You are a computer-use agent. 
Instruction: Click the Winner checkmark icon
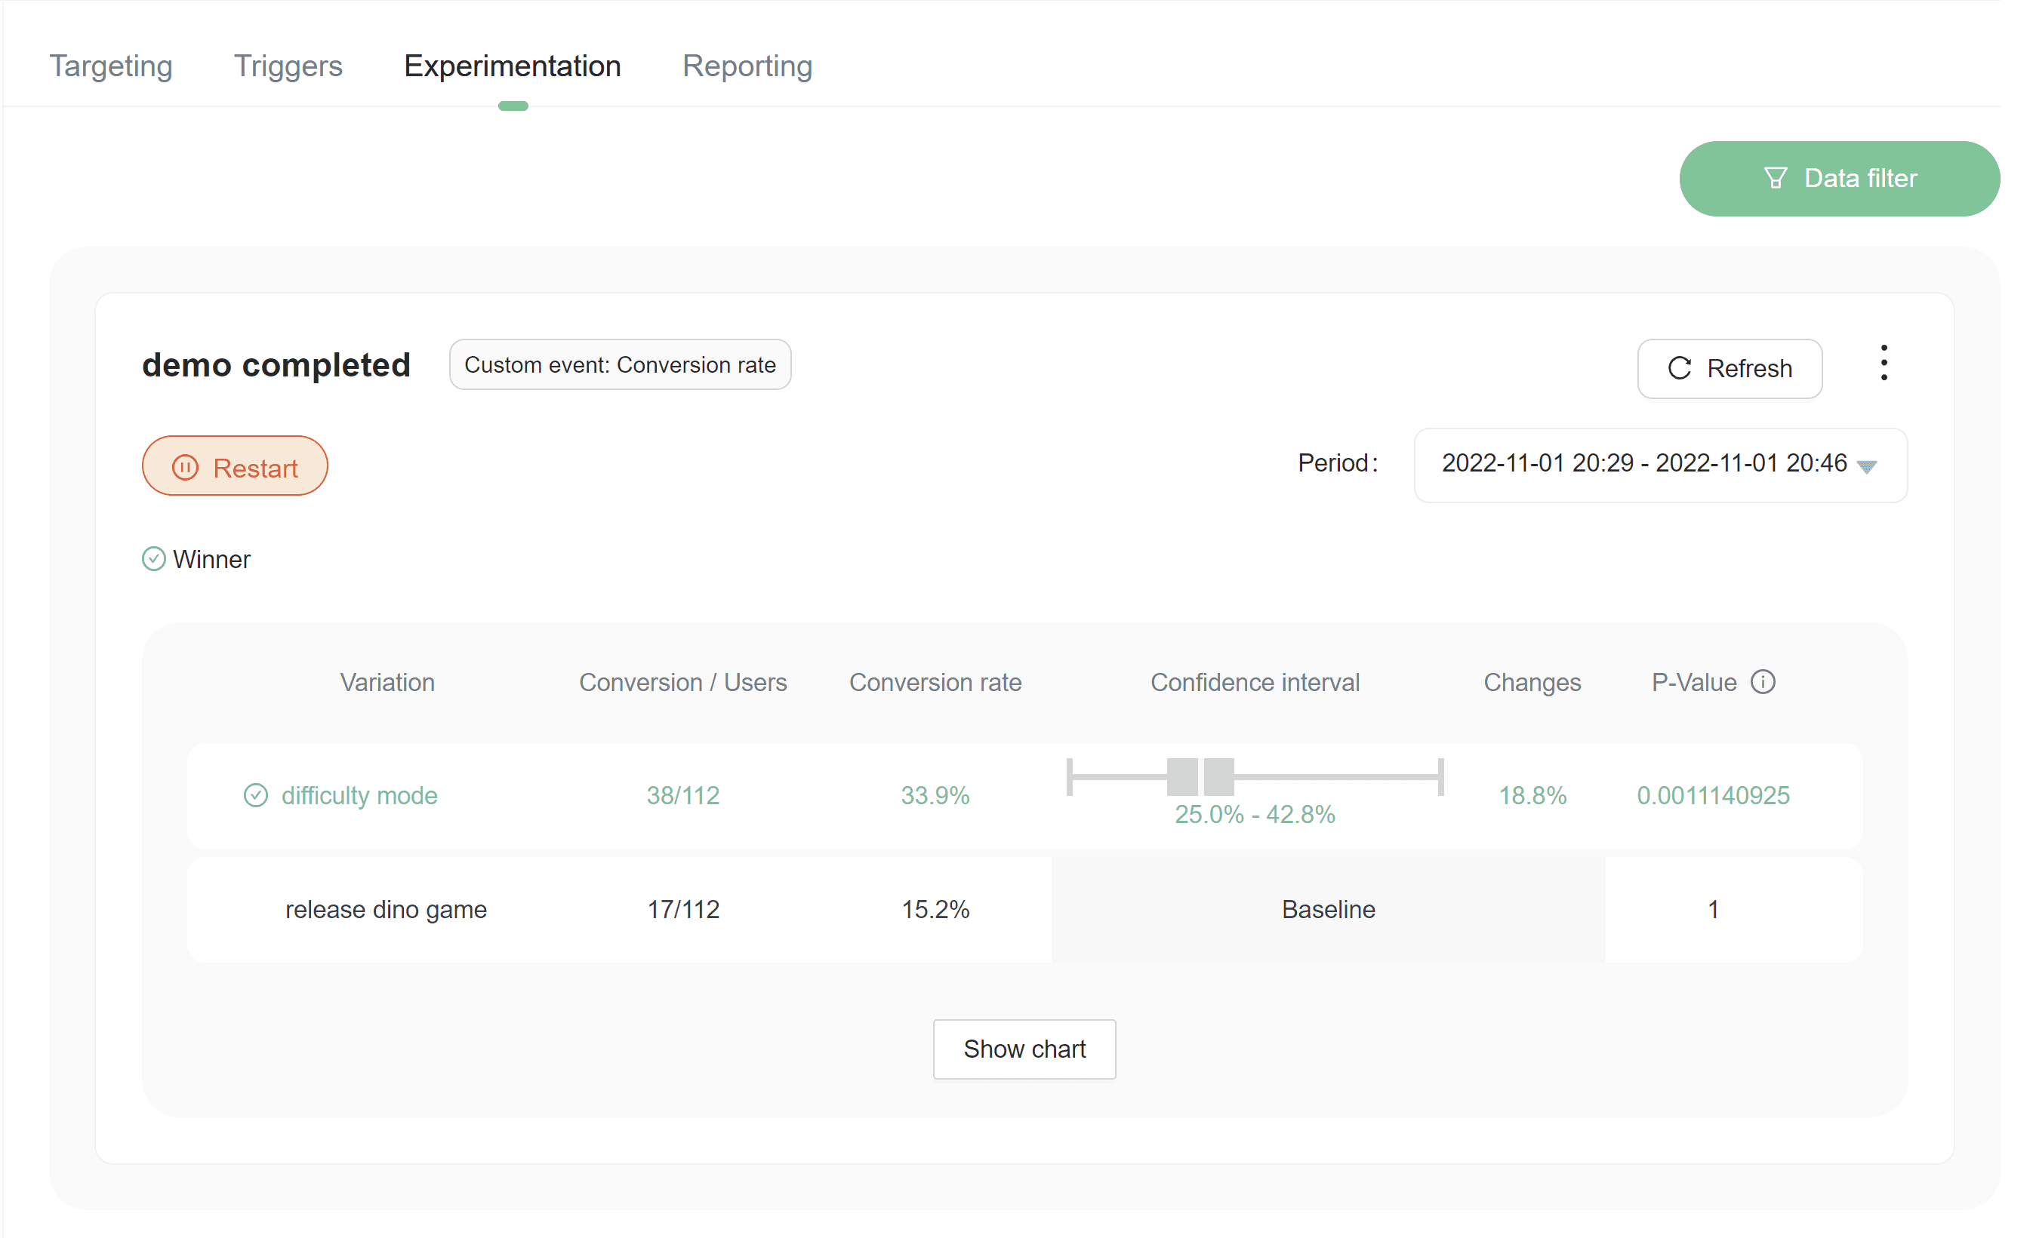coord(153,559)
